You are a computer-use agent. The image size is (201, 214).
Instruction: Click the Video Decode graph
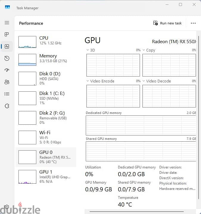coord(169,96)
